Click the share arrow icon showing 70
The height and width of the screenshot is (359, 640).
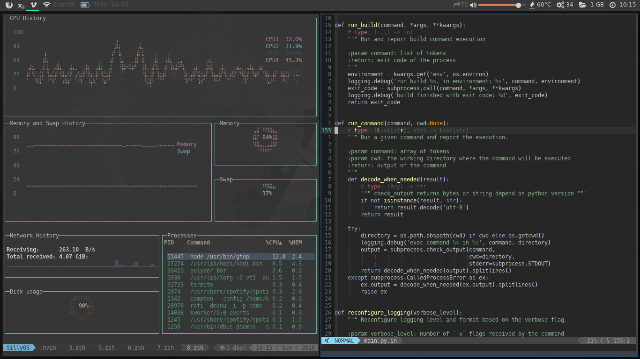coord(457,5)
